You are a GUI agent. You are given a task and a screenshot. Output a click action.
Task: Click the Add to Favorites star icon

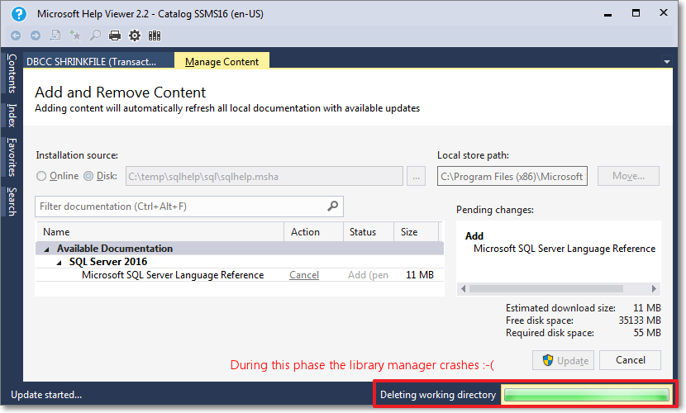tap(75, 35)
